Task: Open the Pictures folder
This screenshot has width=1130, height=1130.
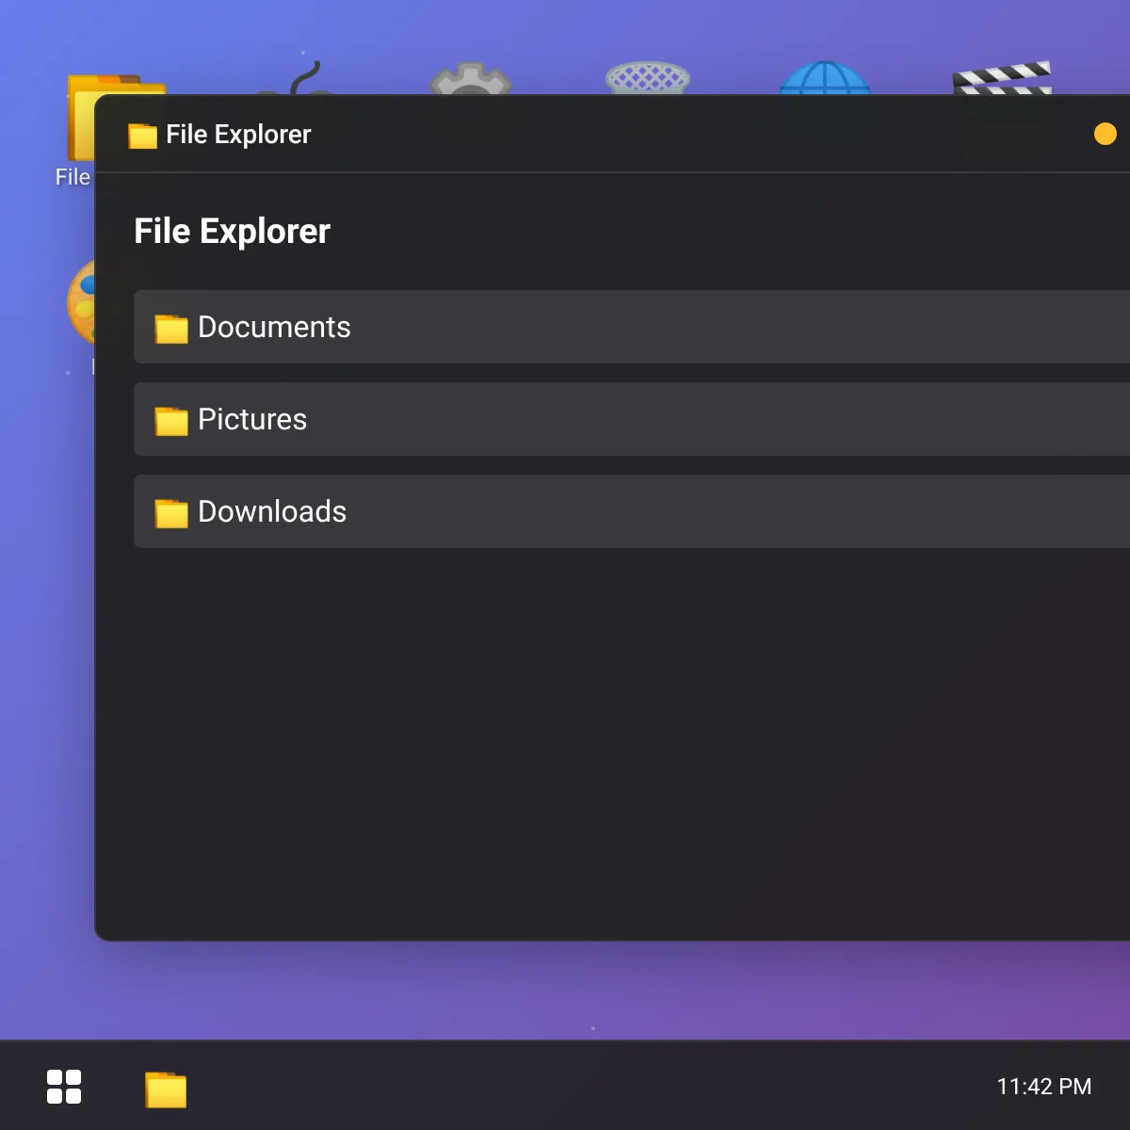Action: pos(252,419)
